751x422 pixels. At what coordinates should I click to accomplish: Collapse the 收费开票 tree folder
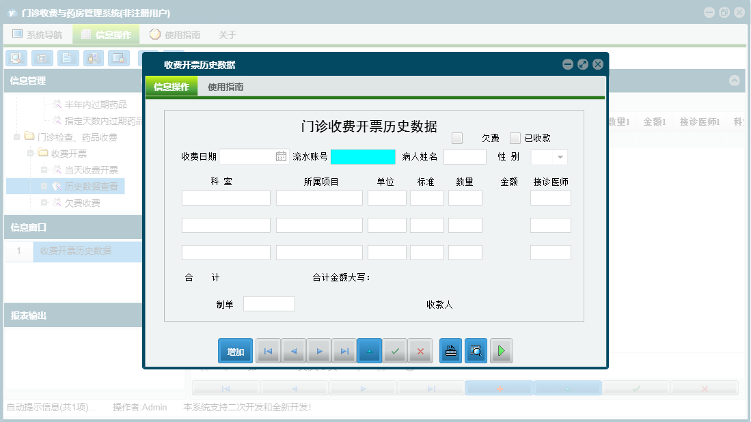(30, 153)
